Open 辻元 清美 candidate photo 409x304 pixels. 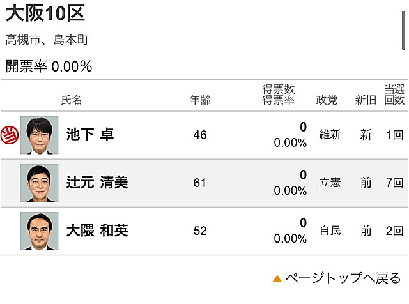coord(39,183)
